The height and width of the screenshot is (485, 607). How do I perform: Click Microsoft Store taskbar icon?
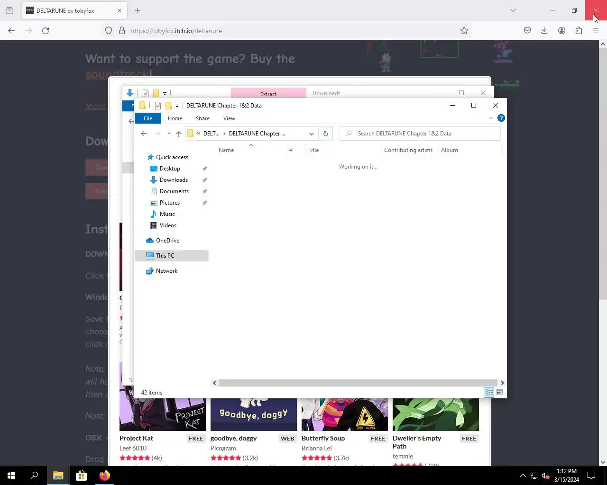pos(81,476)
